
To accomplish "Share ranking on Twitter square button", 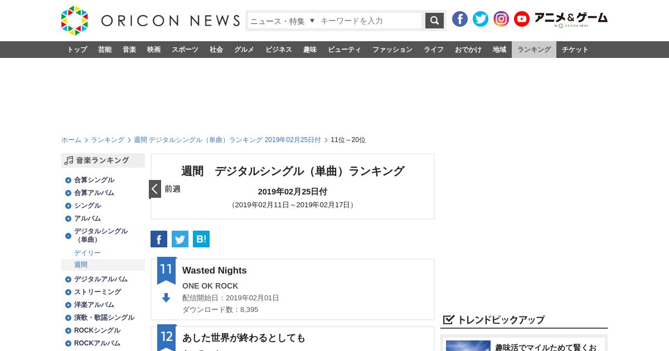I will (180, 239).
